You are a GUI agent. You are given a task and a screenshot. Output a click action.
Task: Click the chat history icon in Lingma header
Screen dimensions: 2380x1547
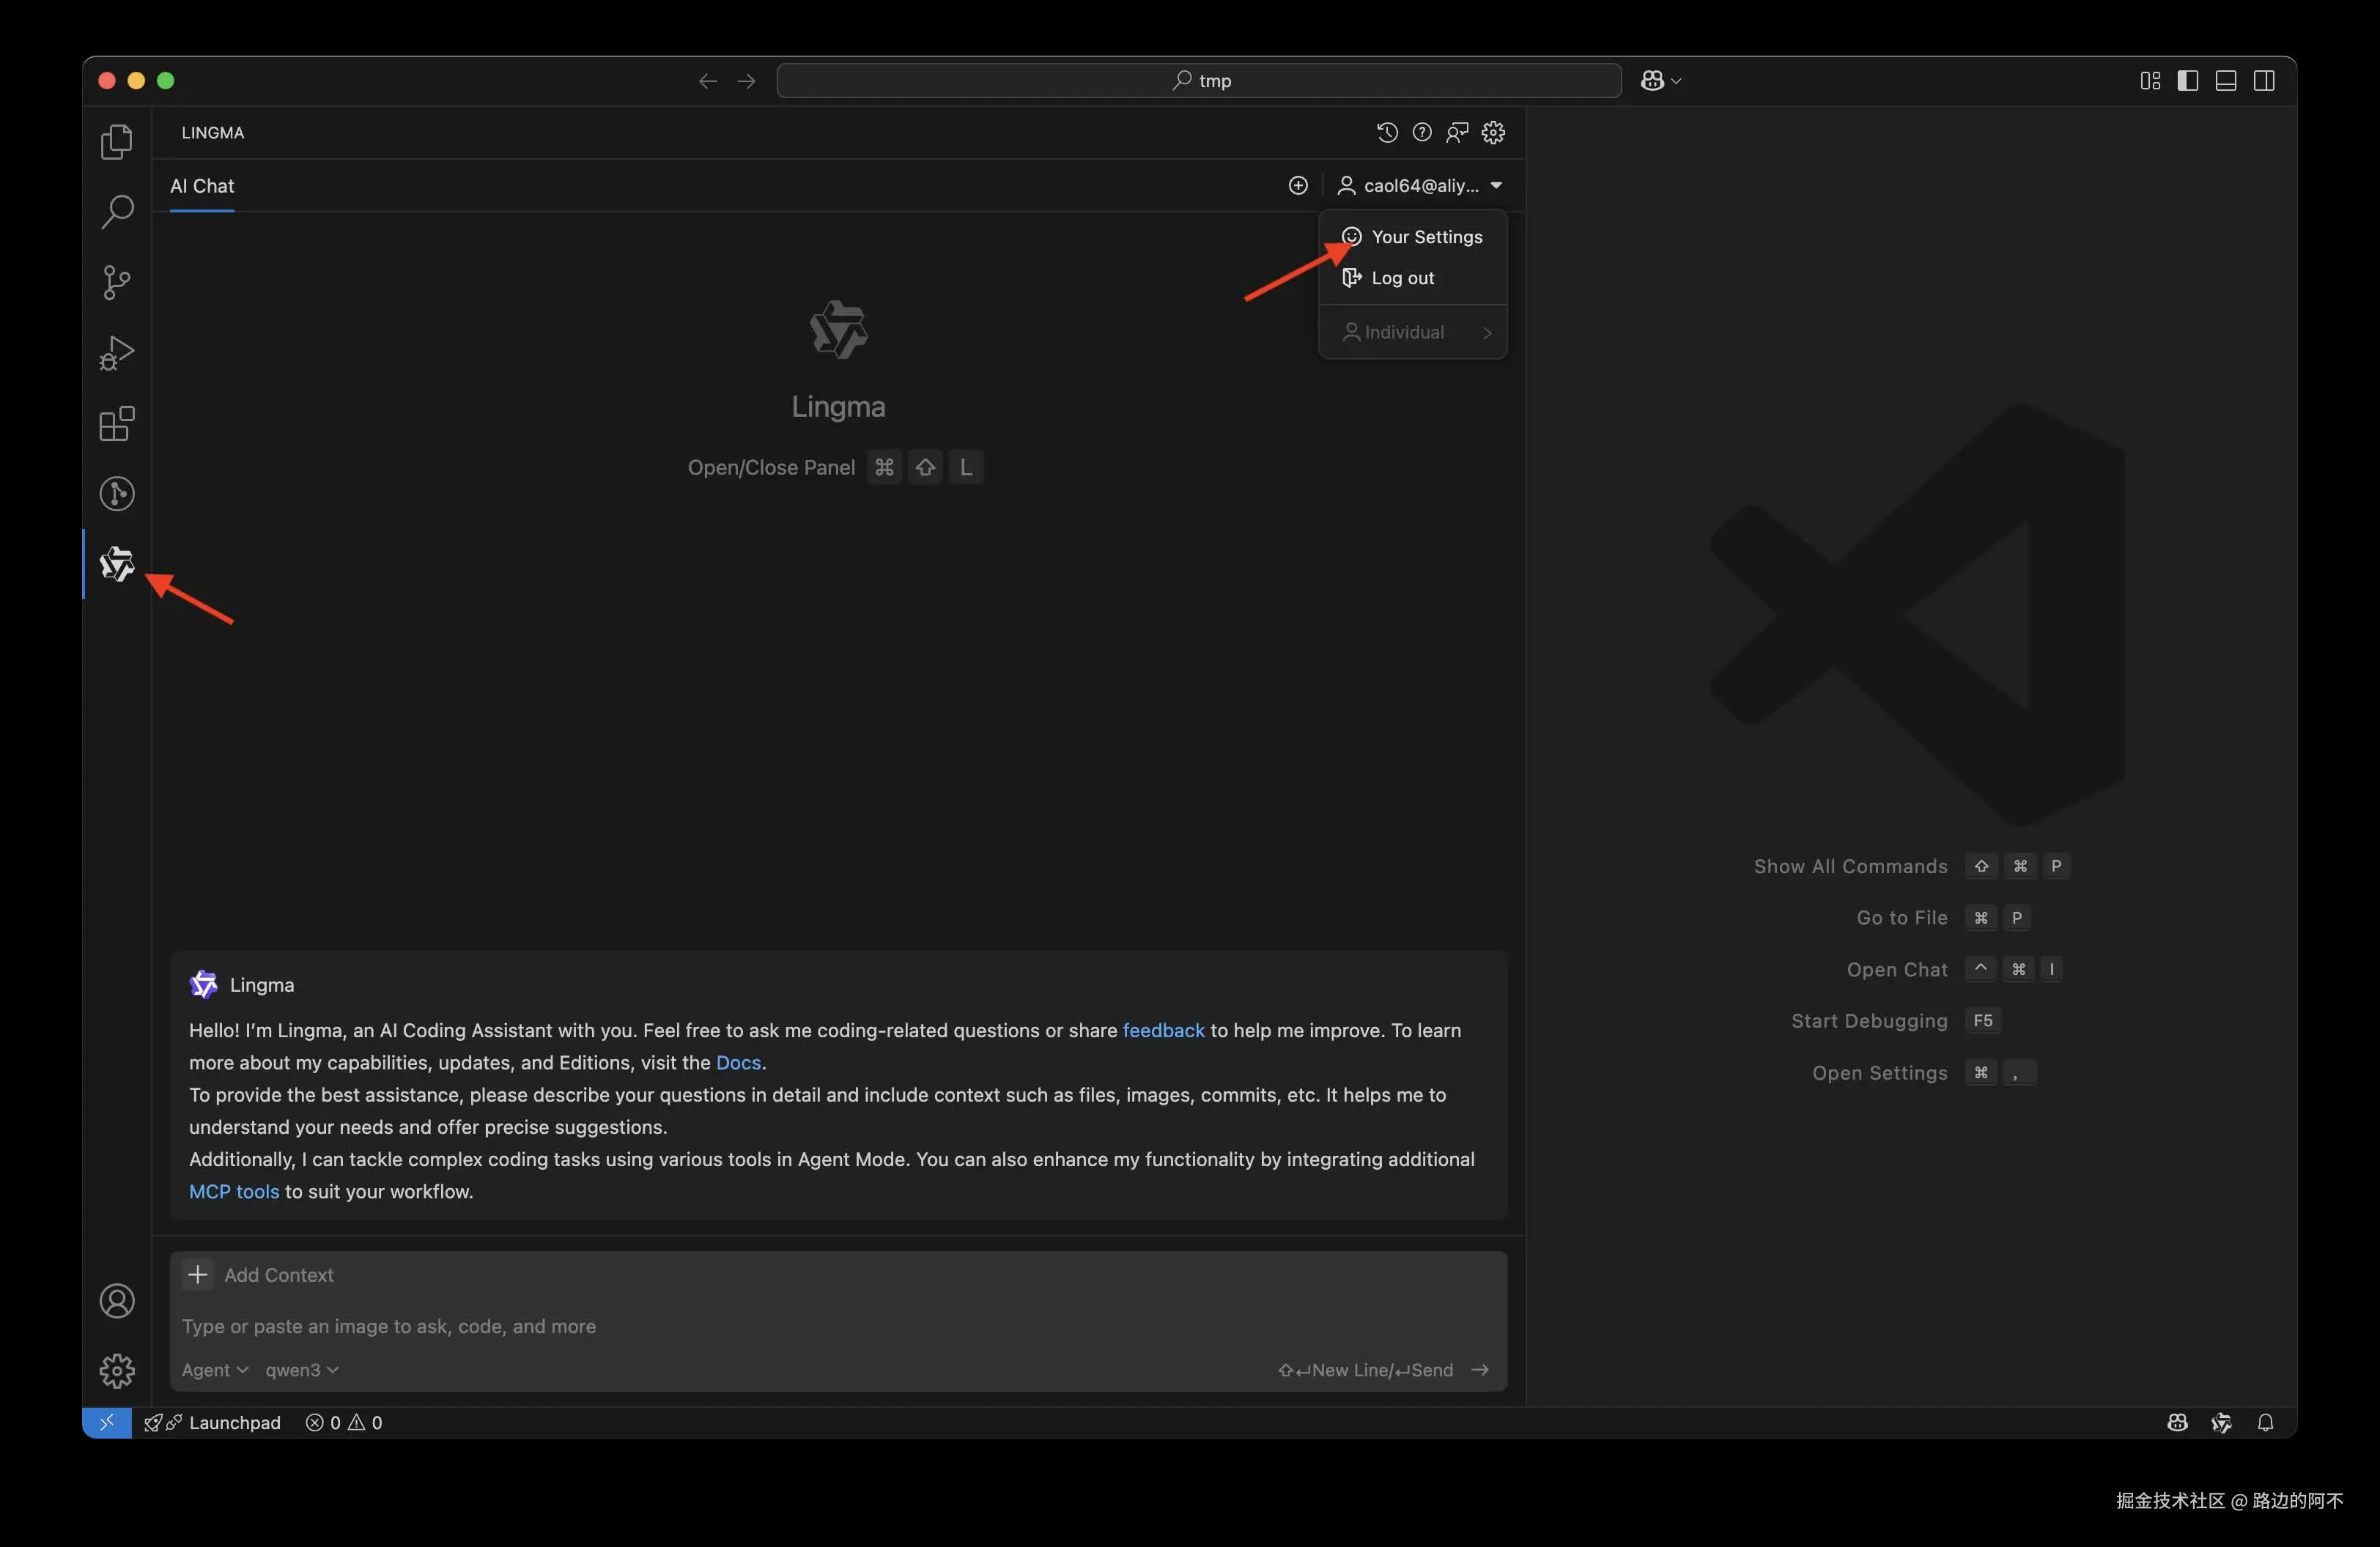pos(1386,132)
